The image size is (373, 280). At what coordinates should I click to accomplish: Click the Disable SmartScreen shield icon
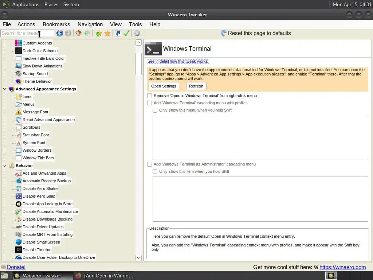pos(19,242)
